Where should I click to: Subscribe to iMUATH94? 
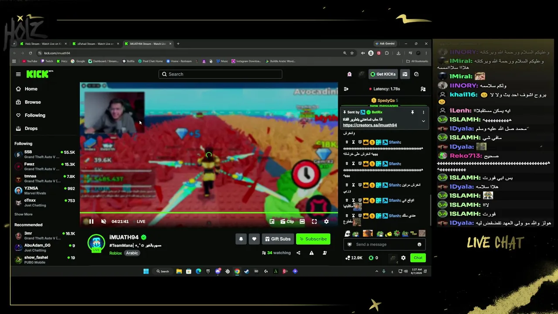pyautogui.click(x=313, y=239)
